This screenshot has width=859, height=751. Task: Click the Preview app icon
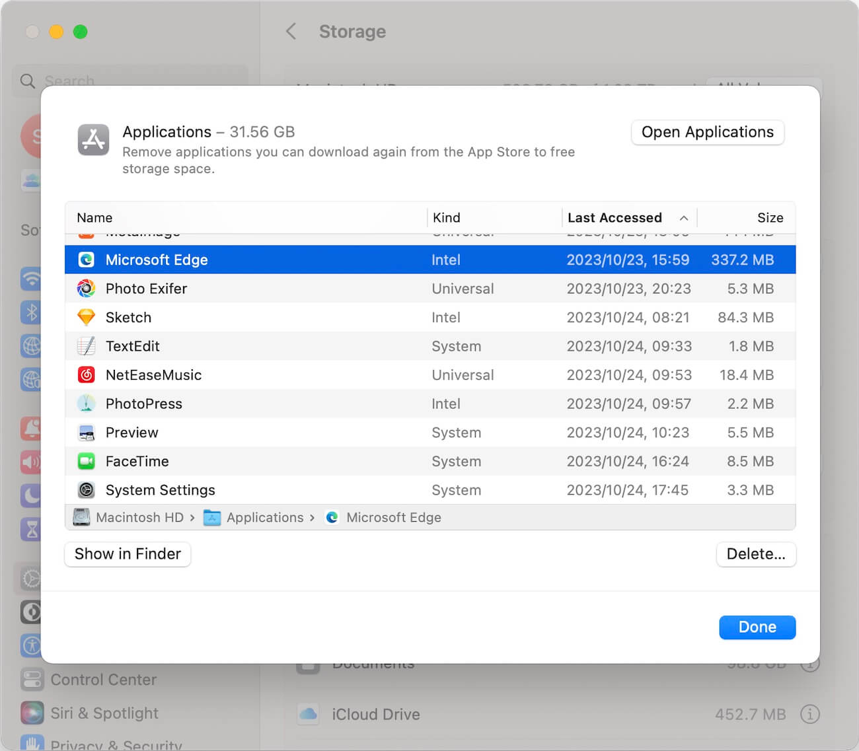(x=87, y=433)
